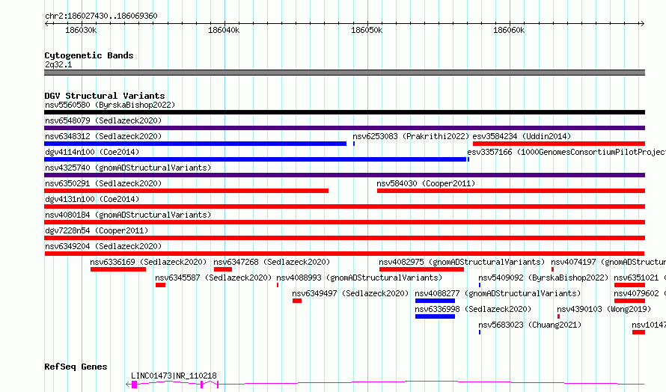Image resolution: width=666 pixels, height=392 pixels.
Task: Click the nsv6336998 (Sedlazeck2020) label
Action: pyautogui.click(x=473, y=309)
